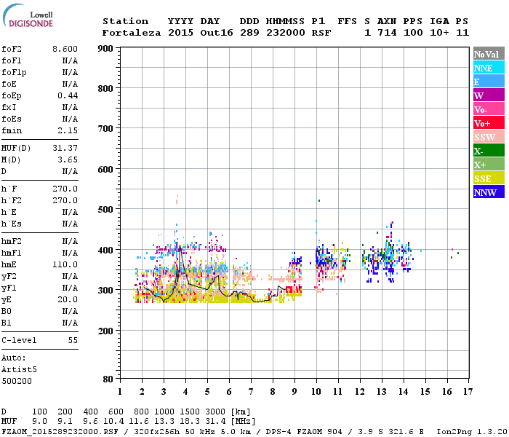Click the 500 km height axis label
This screenshot has height=437, width=509.
coord(105,210)
